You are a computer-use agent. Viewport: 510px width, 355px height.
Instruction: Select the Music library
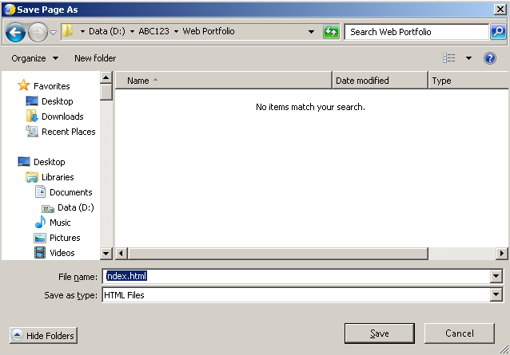60,223
